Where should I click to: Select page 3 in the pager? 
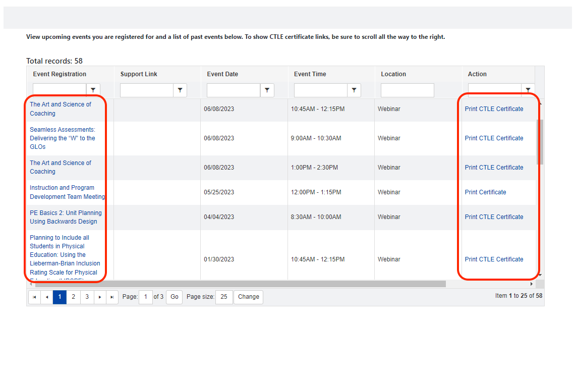click(87, 297)
